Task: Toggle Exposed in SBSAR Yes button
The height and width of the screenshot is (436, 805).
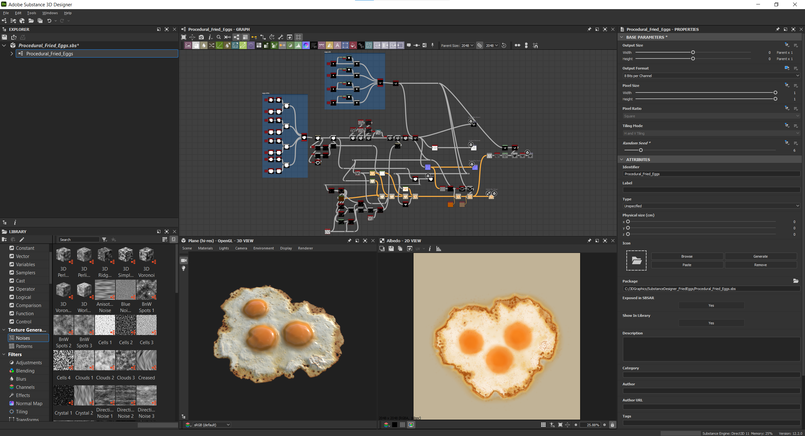Action: 711,305
